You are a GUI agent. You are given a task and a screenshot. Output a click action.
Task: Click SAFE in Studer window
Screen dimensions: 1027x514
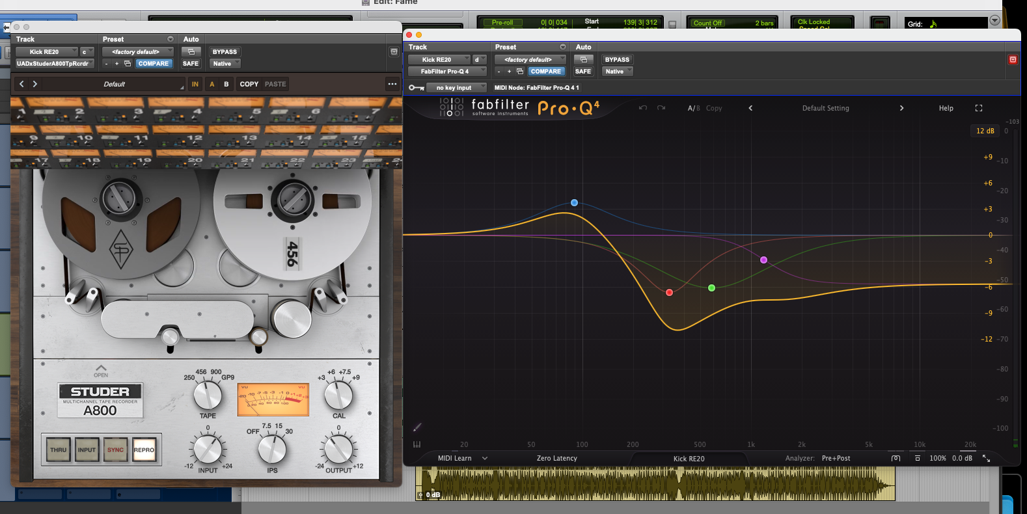pyautogui.click(x=191, y=63)
